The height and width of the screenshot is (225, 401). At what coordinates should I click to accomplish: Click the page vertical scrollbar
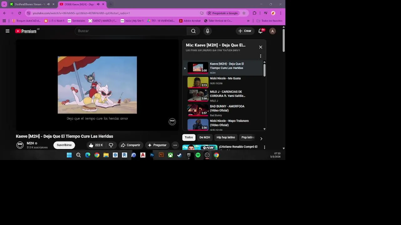pyautogui.click(x=284, y=41)
